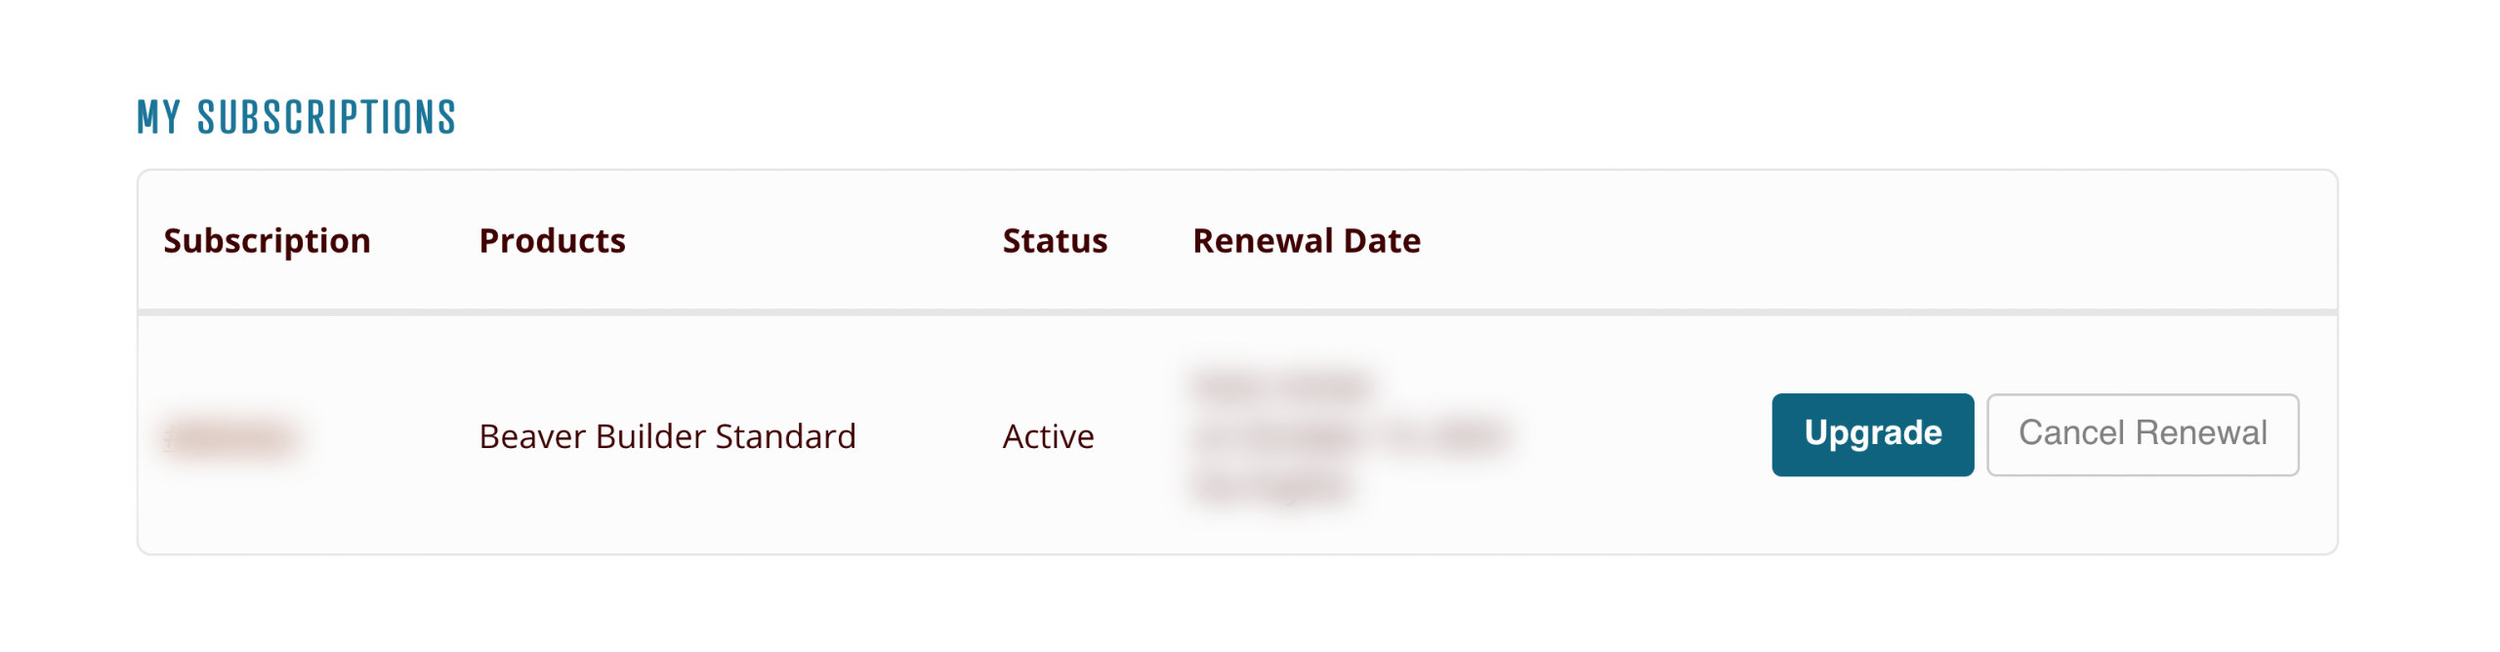This screenshot has width=2500, height=652.
Task: Click the word Beaver in the product name
Action: click(532, 436)
